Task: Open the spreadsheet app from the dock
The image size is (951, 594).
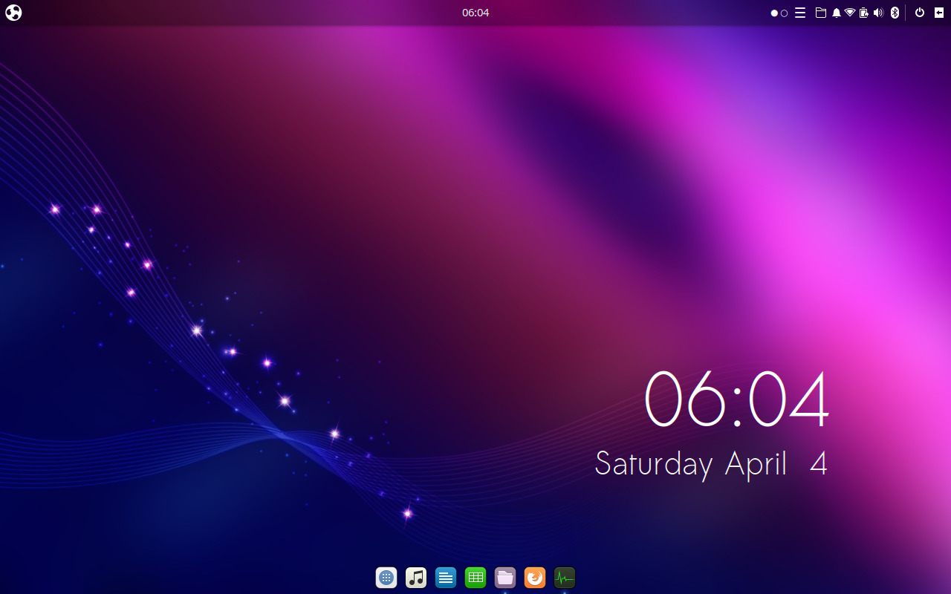Action: click(475, 577)
